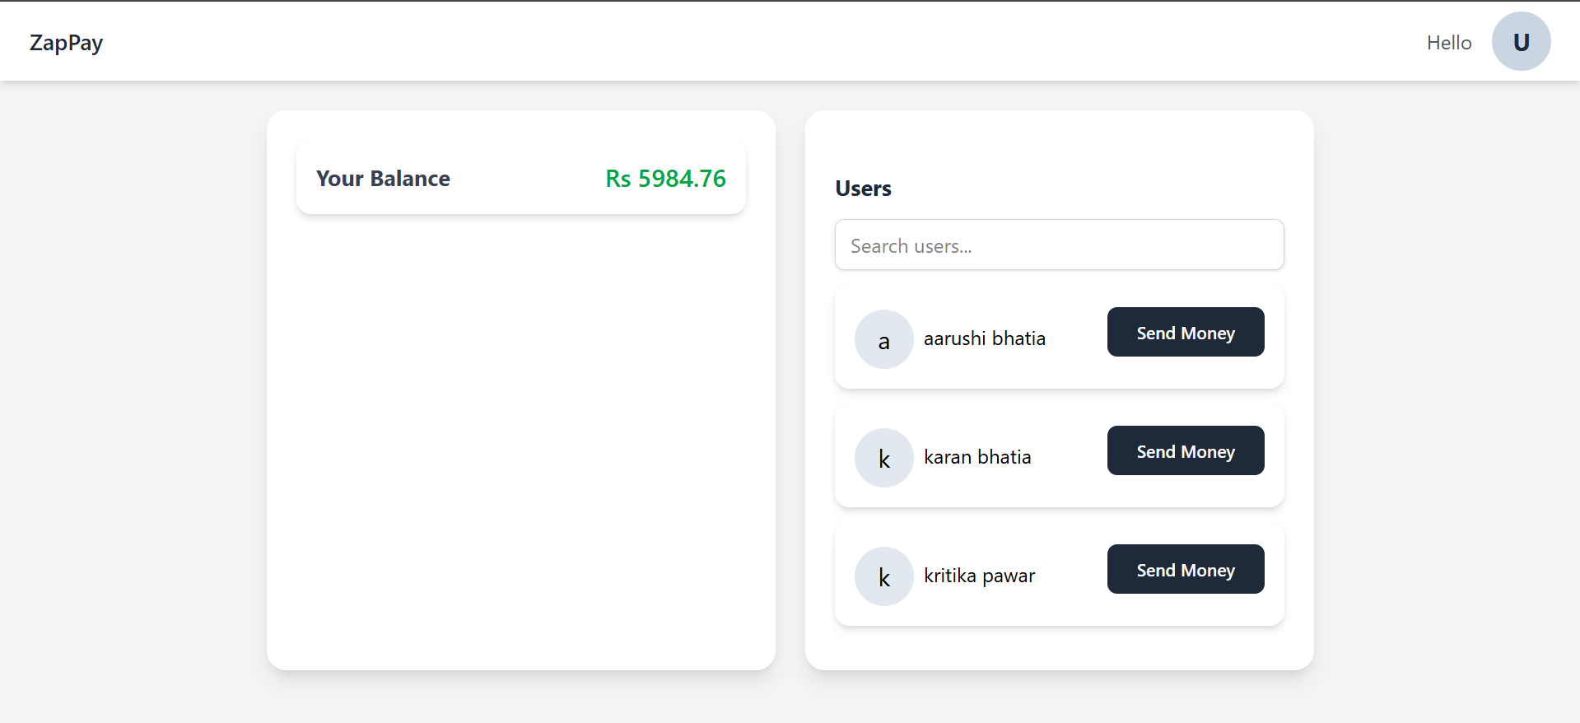Image resolution: width=1580 pixels, height=723 pixels.
Task: Select the karan bhatia name text
Action: pos(977,457)
